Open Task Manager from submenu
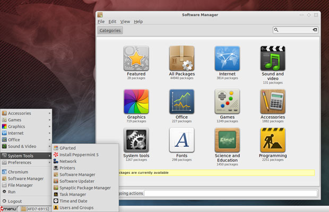 (x=85, y=195)
